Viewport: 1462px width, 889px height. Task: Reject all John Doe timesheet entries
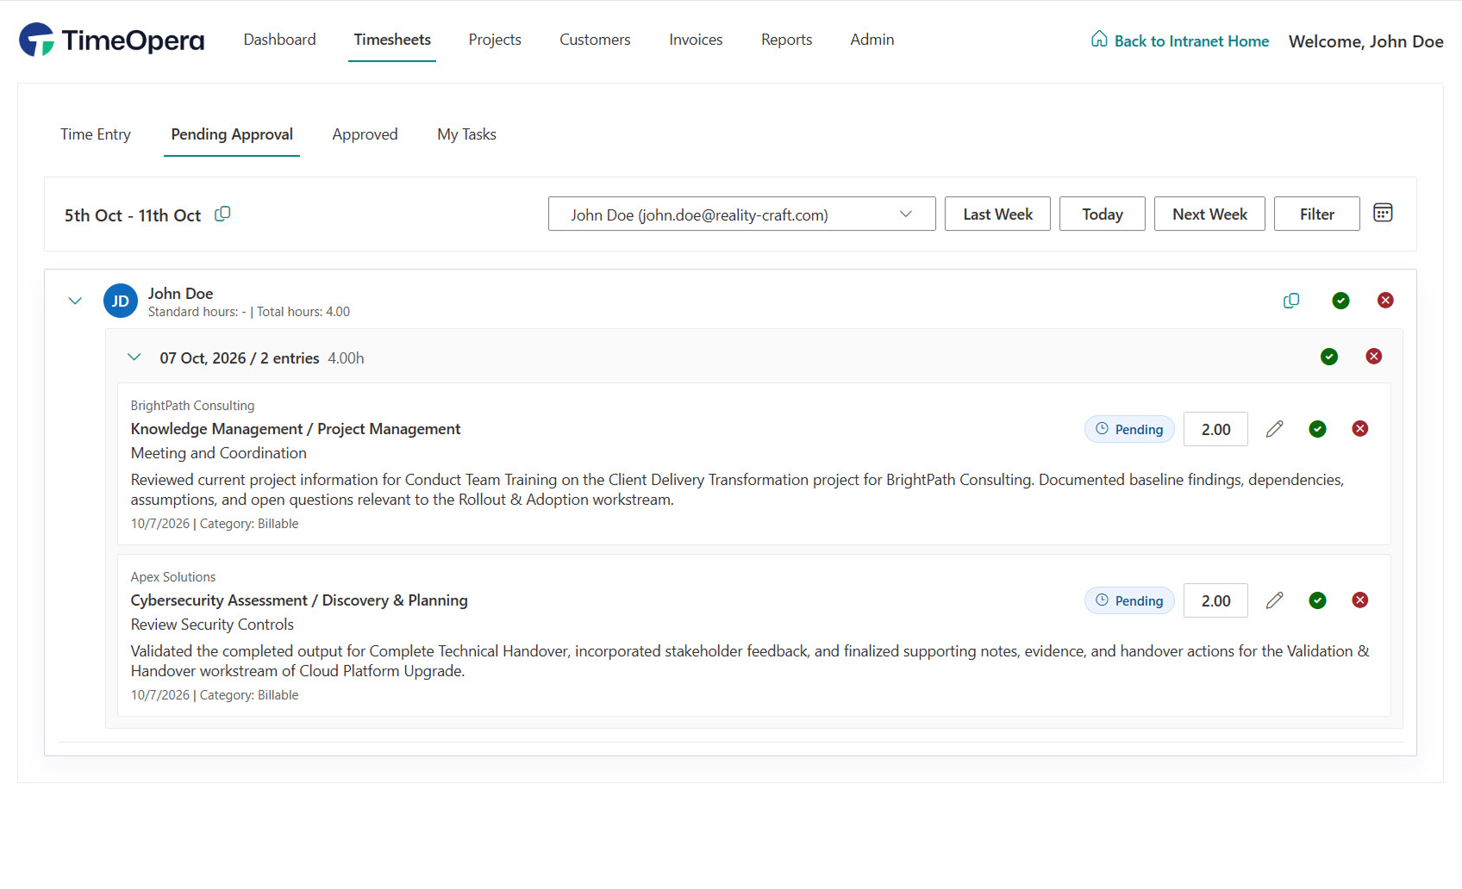tap(1385, 301)
